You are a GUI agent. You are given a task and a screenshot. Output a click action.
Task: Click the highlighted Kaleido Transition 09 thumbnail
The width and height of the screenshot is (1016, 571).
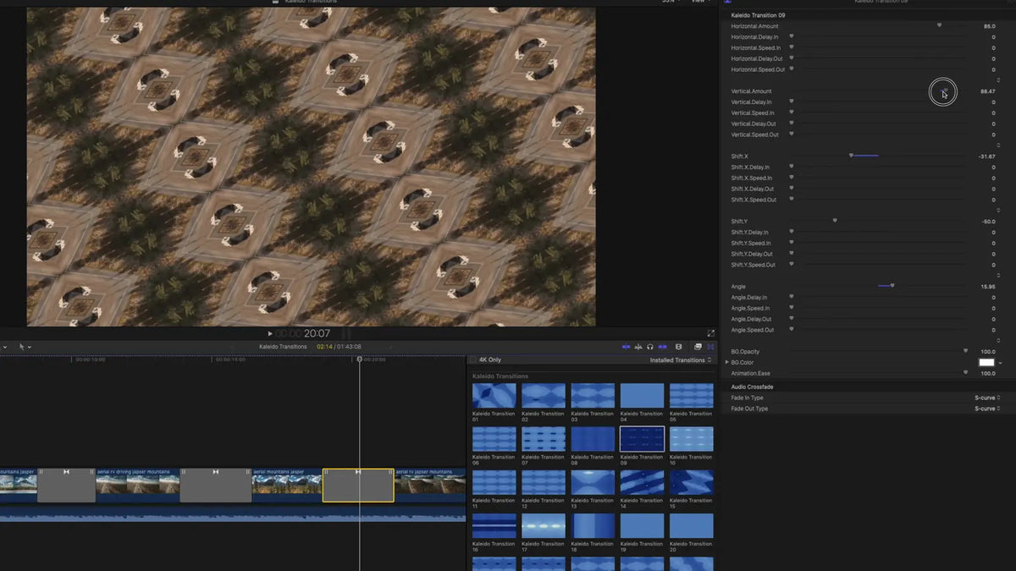coord(642,439)
